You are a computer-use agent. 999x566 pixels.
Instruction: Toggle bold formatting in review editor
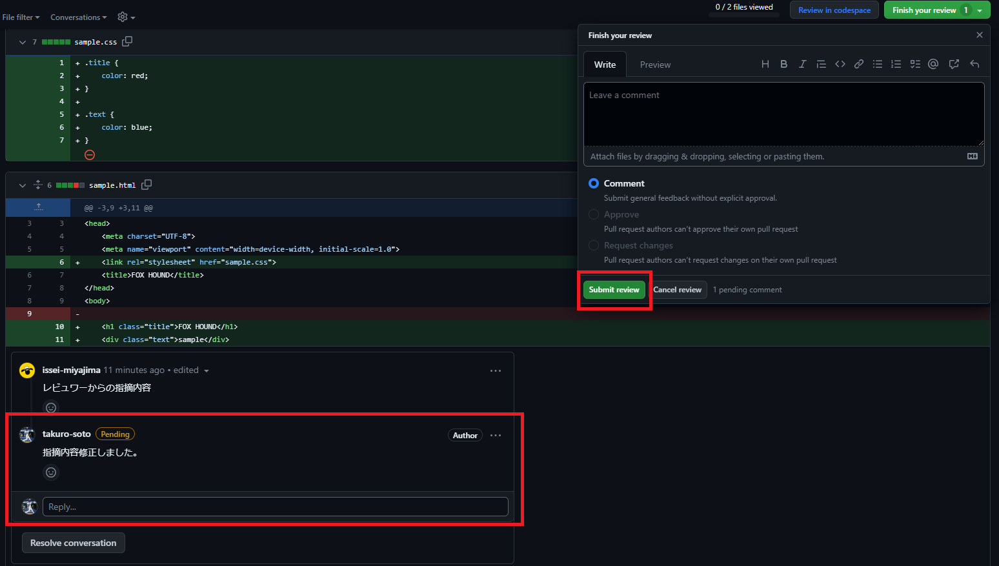(x=783, y=64)
